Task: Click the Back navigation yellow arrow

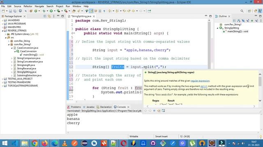Action: click(134, 11)
